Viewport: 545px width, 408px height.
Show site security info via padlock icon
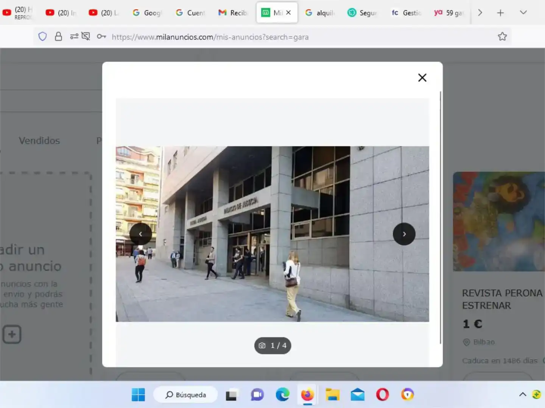[x=58, y=37]
